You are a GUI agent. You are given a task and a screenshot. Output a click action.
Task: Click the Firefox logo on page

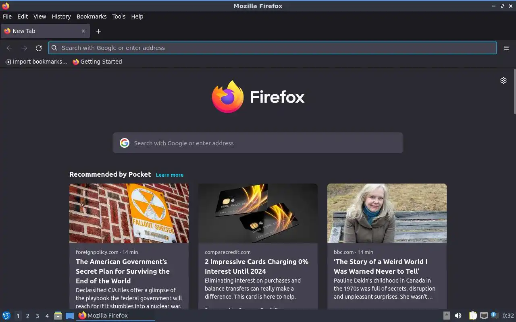coord(258,97)
